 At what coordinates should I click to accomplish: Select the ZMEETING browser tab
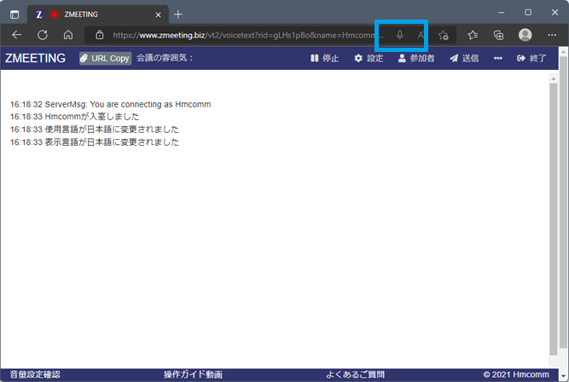94,14
